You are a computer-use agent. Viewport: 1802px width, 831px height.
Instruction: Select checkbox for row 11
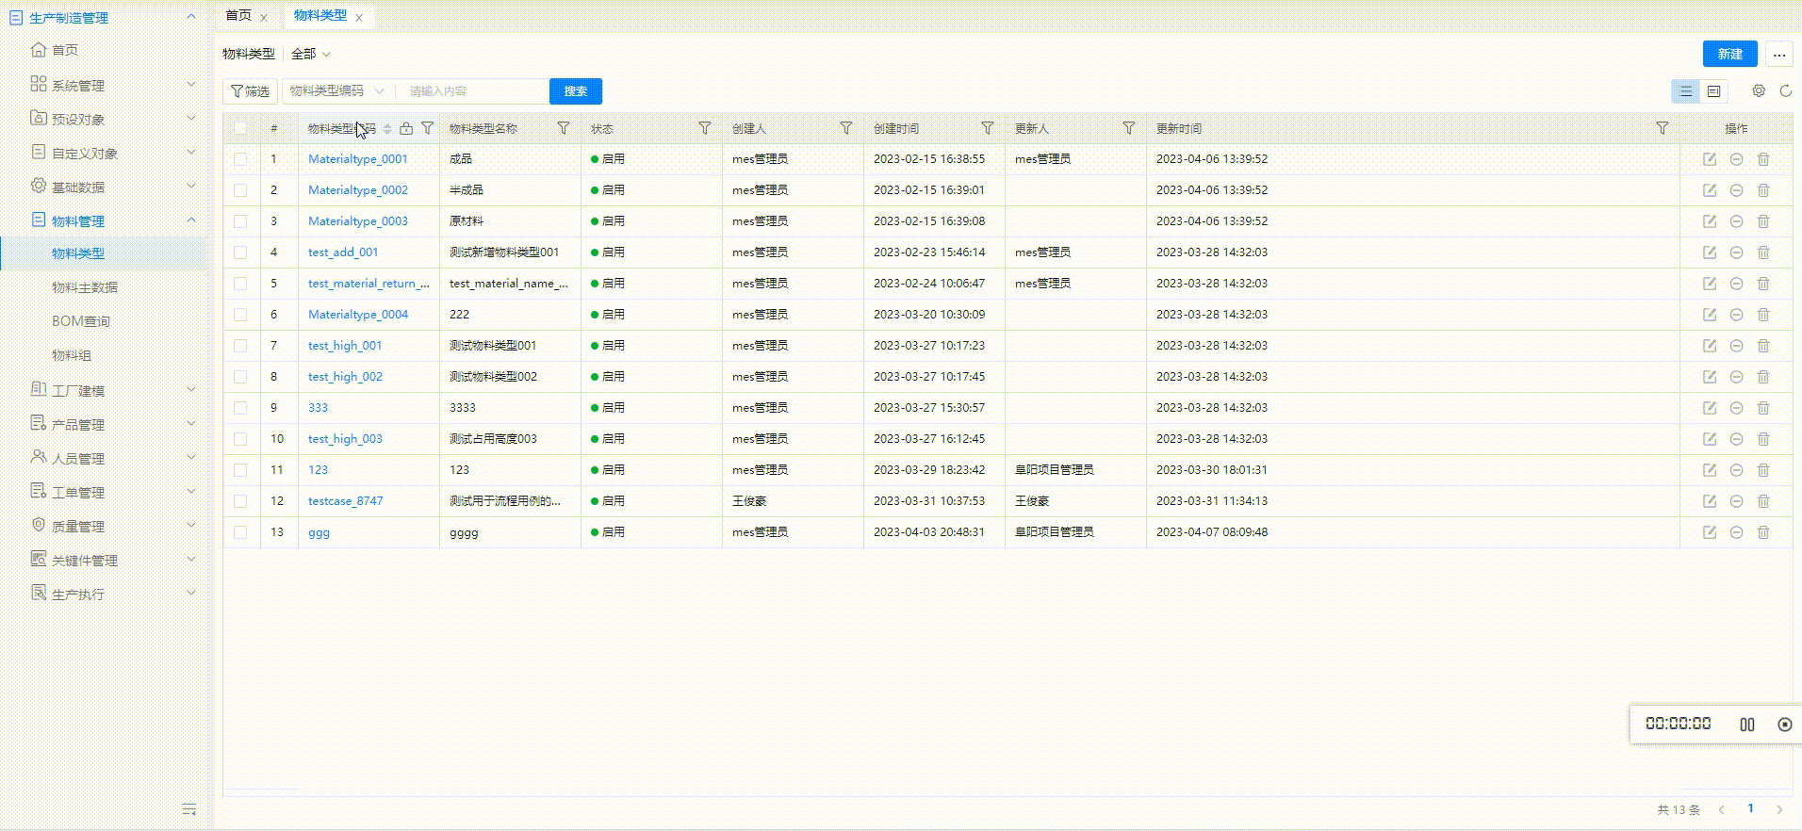tap(240, 470)
